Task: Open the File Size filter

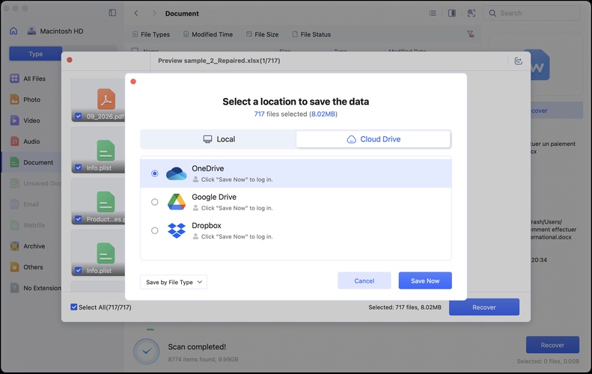Action: coord(263,34)
